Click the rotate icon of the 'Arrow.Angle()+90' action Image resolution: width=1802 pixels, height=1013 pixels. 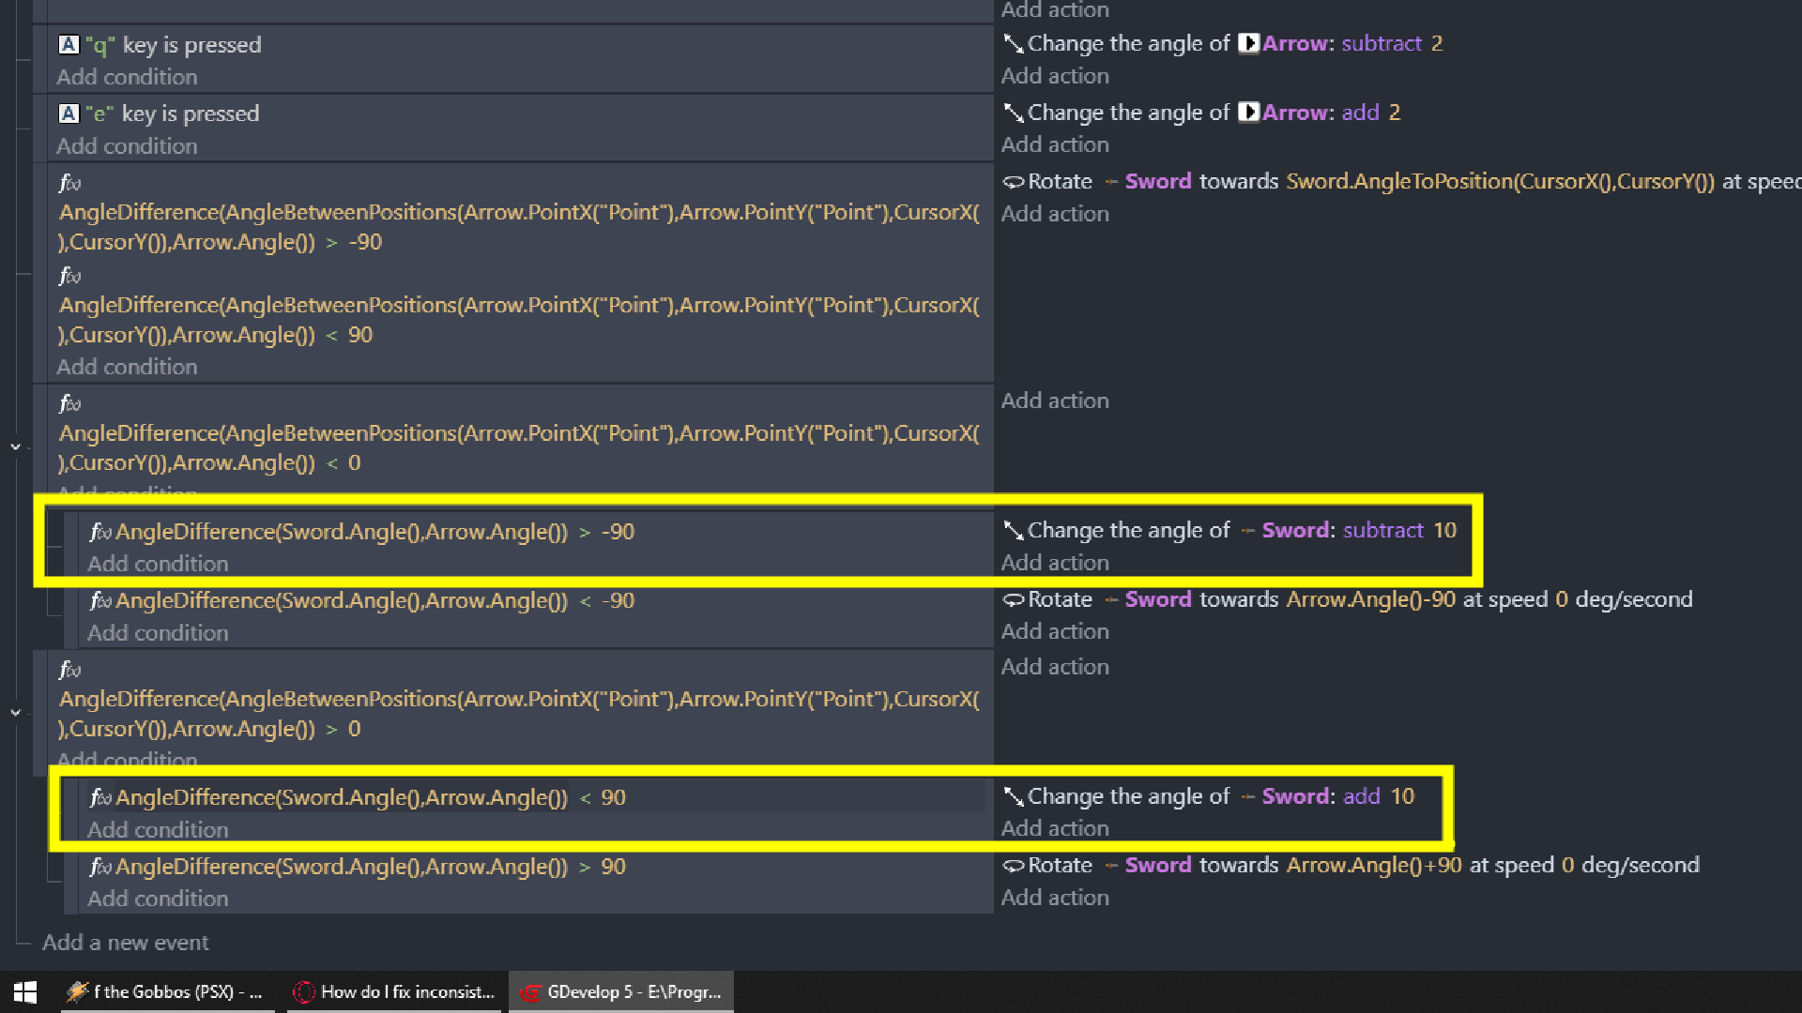(1013, 866)
